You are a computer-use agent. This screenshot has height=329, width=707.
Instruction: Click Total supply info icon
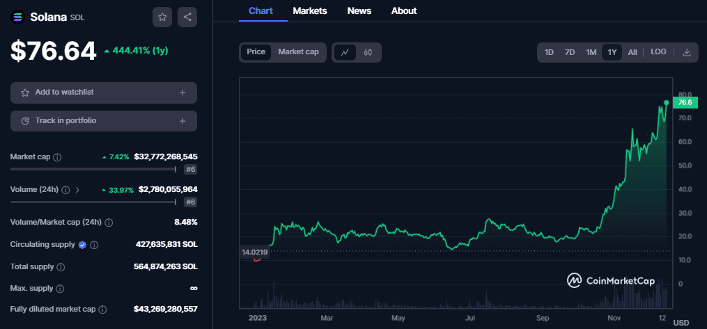61,267
